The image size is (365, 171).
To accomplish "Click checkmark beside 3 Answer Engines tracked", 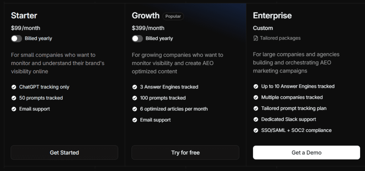I will (x=135, y=87).
